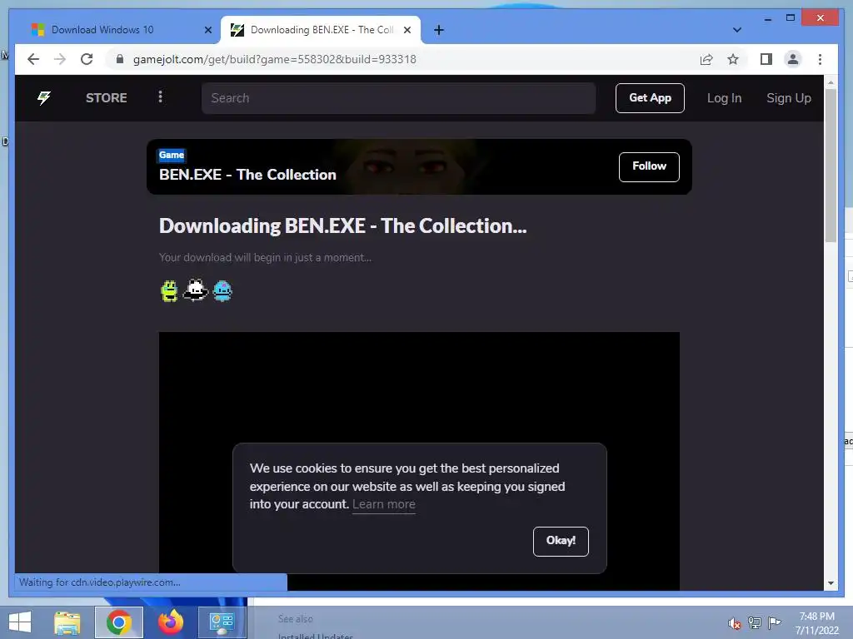This screenshot has width=853, height=639.
Task: Open the Control Panel taskbar item
Action: [x=222, y=622]
